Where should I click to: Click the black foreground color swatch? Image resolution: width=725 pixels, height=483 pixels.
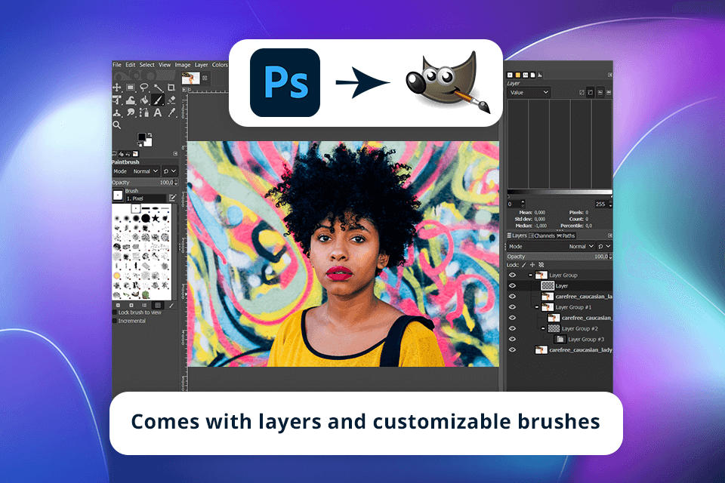(141, 137)
